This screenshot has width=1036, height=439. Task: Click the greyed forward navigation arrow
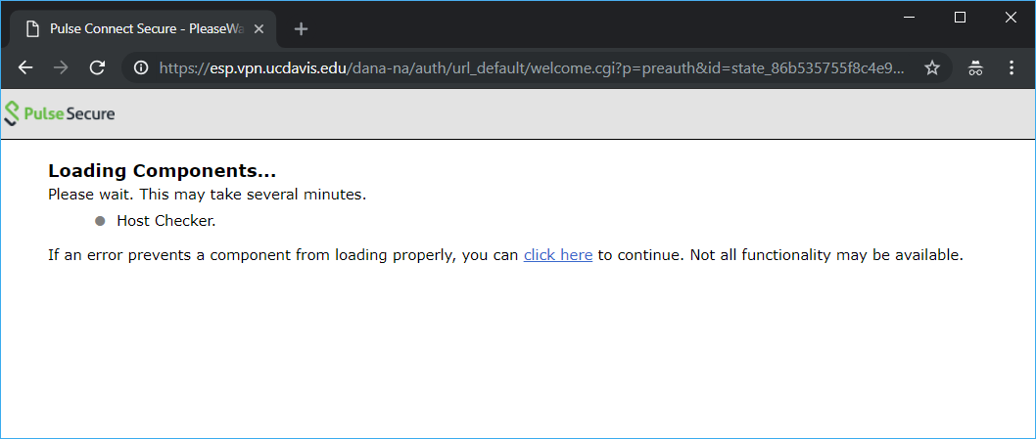coord(61,67)
